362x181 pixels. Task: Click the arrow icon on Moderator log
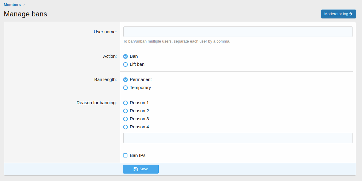tap(351, 14)
